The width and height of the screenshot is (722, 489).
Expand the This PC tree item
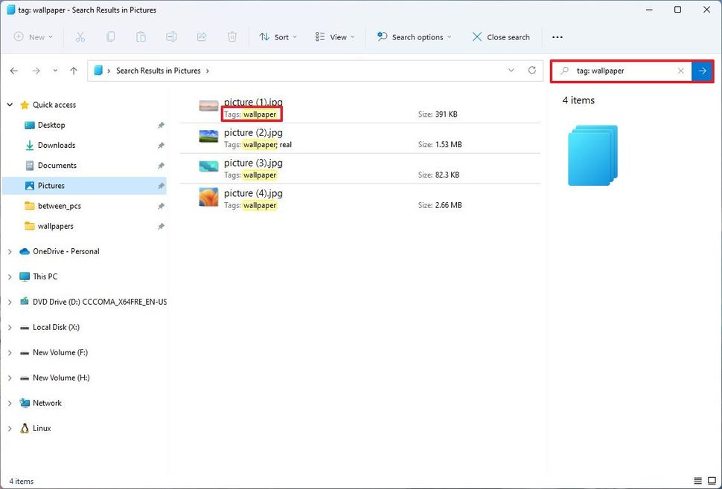[10, 276]
